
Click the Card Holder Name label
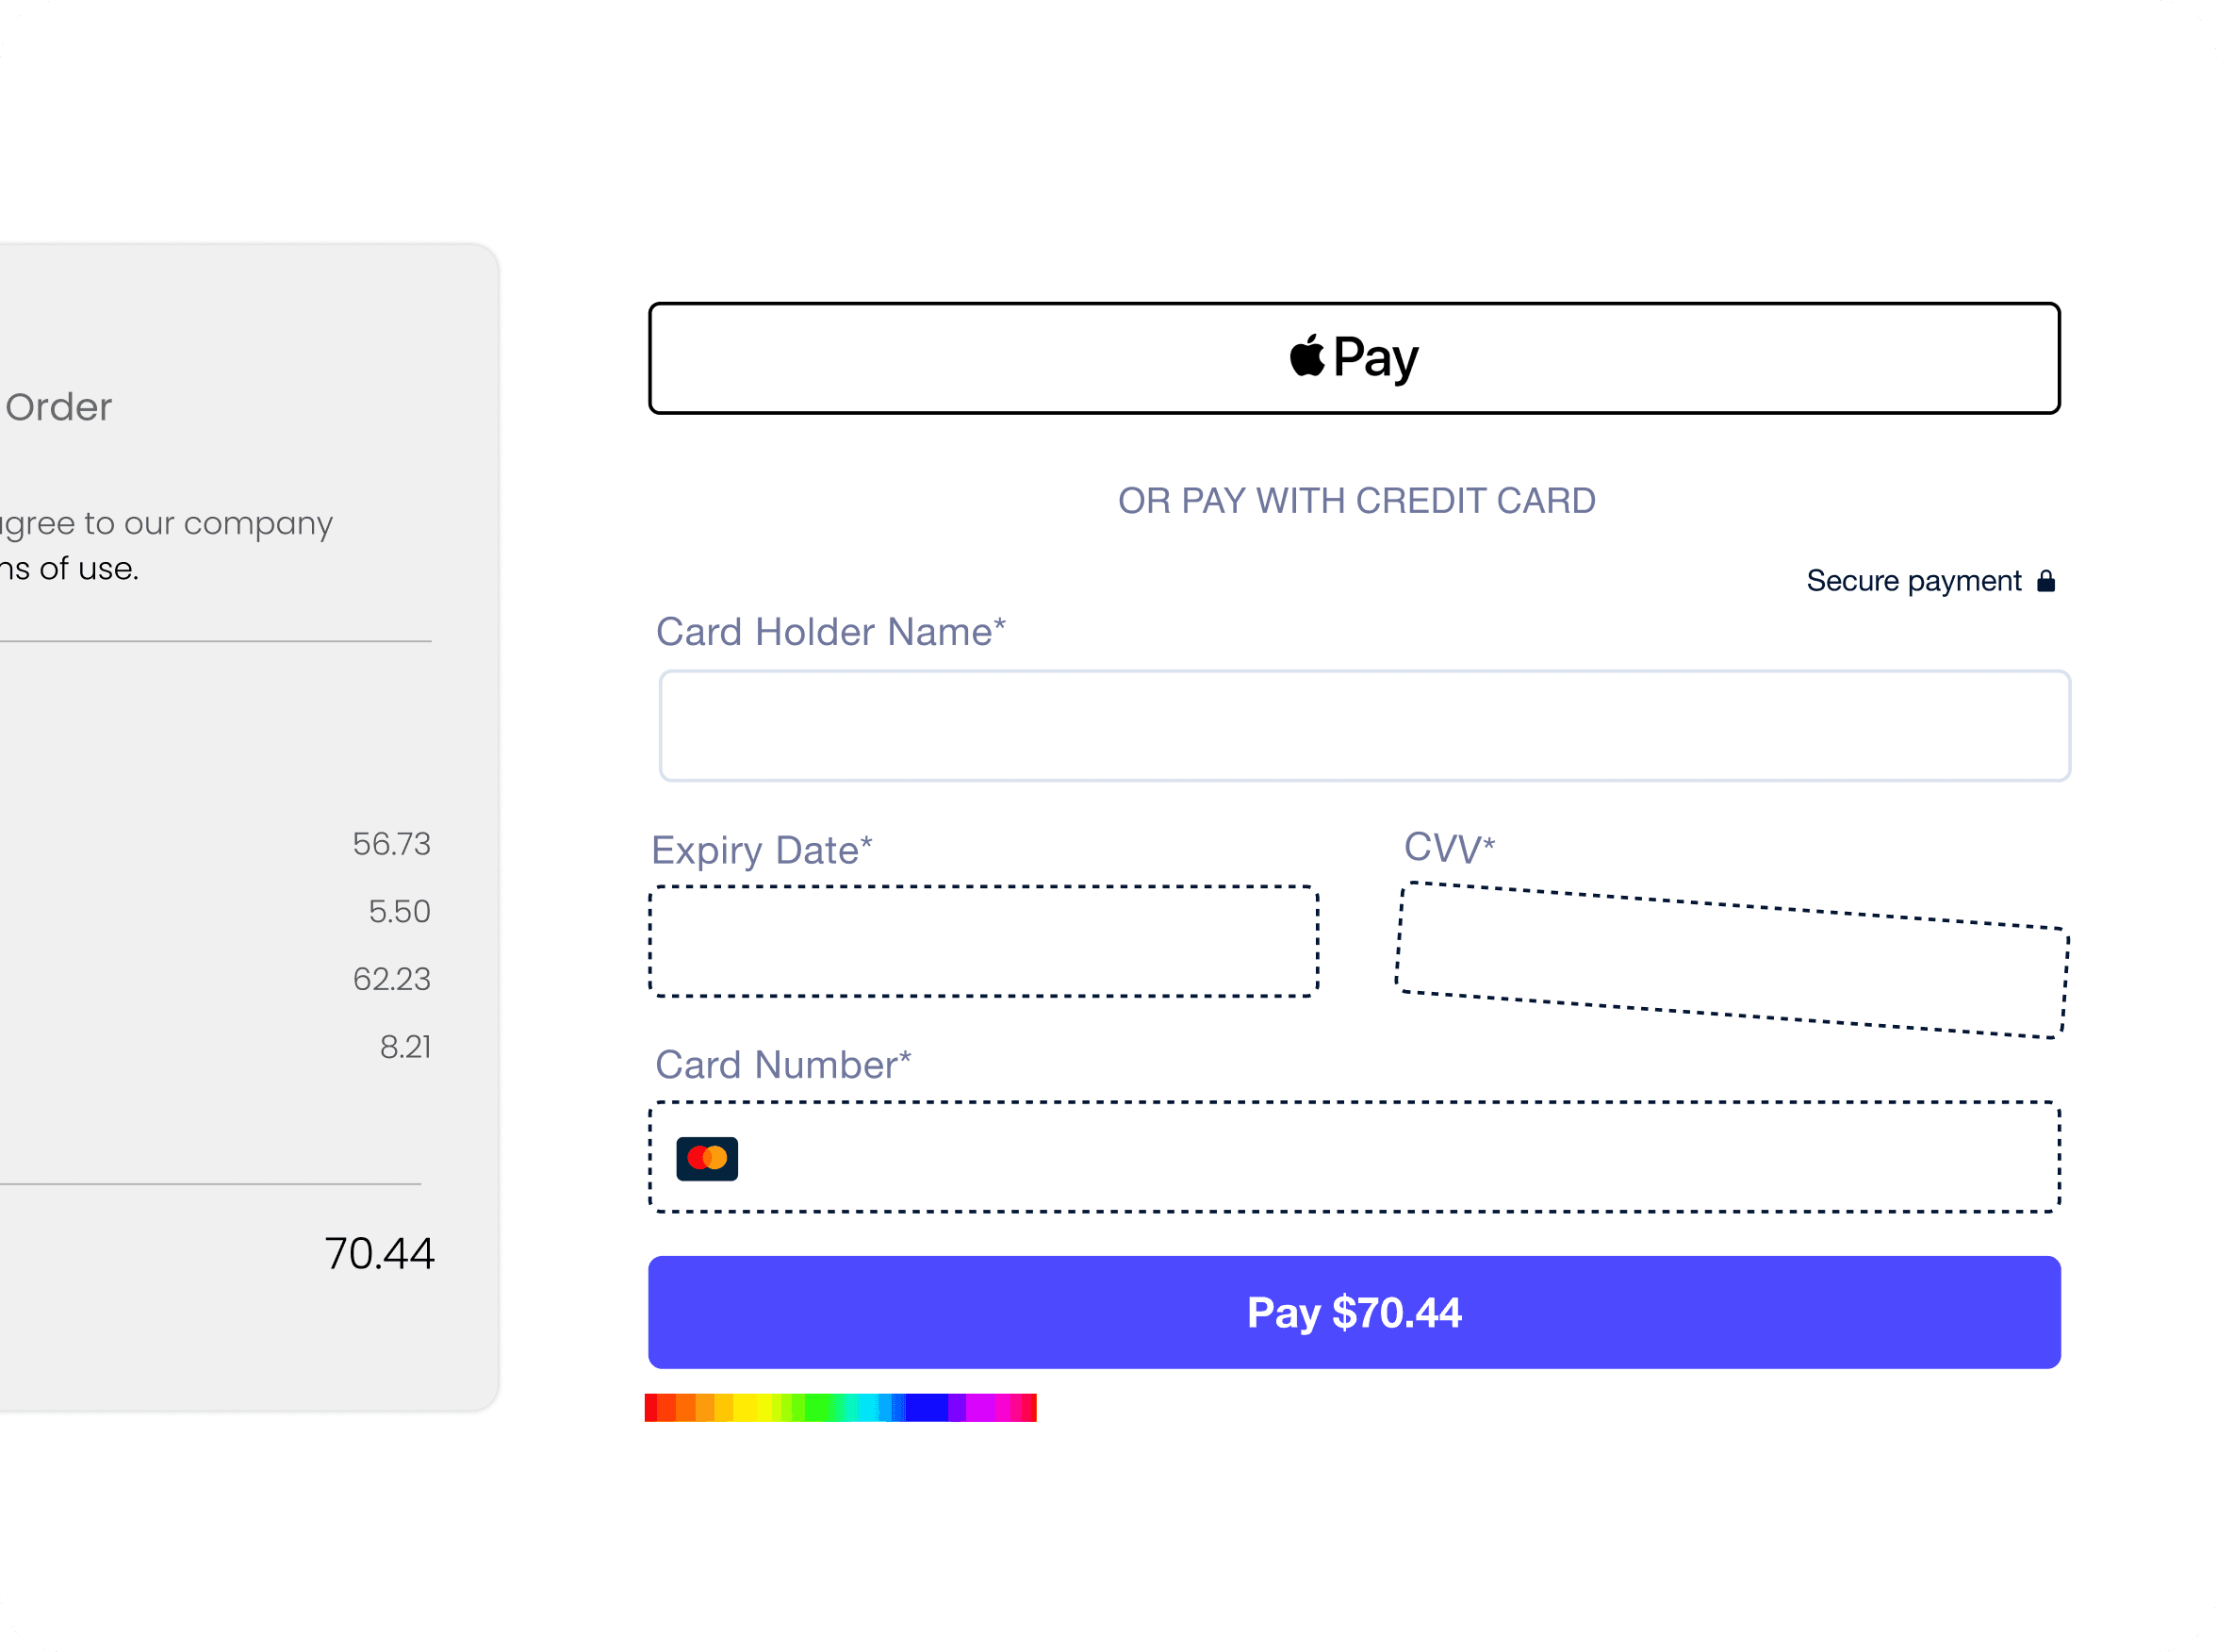pyautogui.click(x=829, y=632)
